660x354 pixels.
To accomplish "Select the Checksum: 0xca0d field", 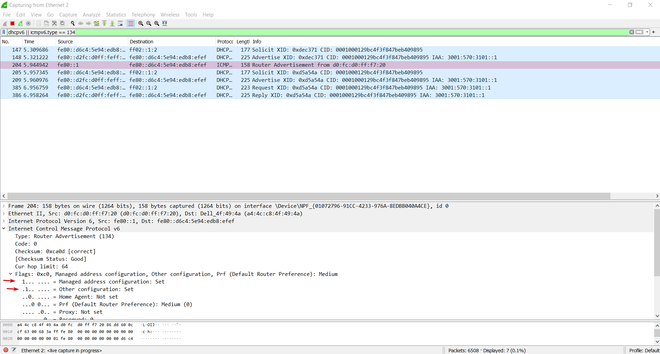I will (x=55, y=251).
